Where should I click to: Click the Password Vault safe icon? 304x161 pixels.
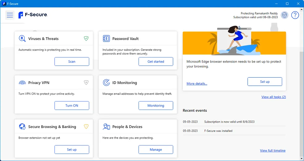106,38
